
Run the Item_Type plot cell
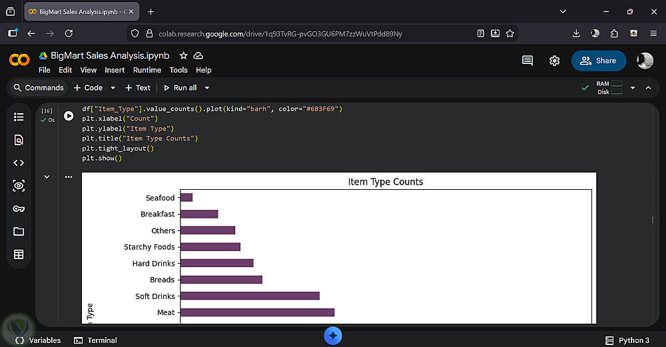[x=69, y=116]
